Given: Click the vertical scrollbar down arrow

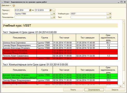Looking at the screenshot, I should (x=124, y=83).
